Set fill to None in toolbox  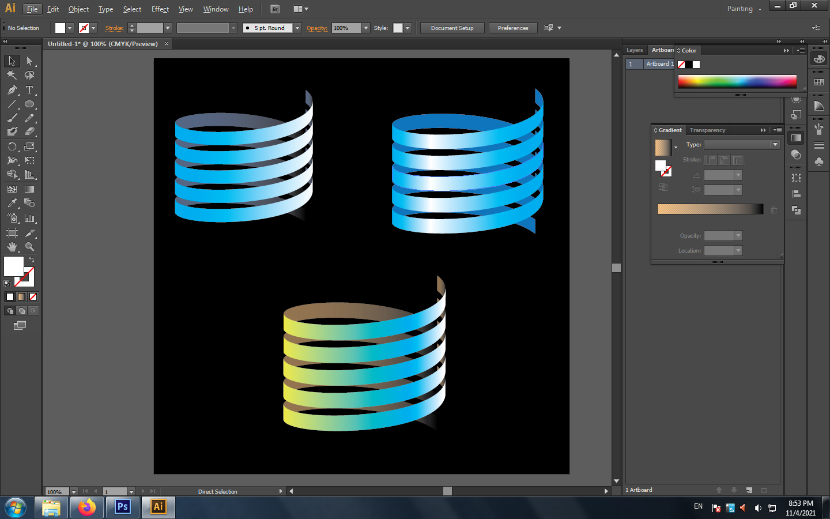click(33, 297)
